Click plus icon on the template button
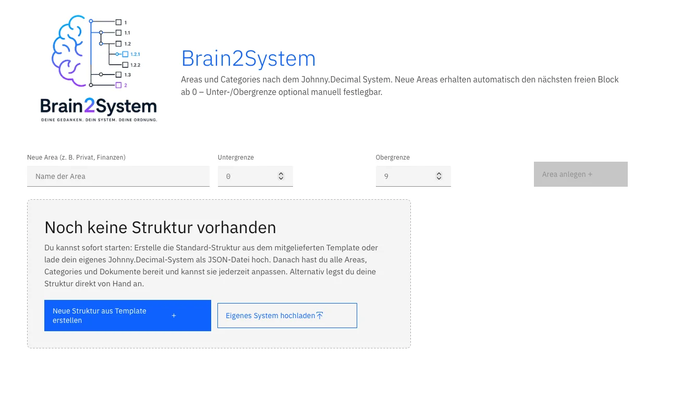This screenshot has height=399, width=682. (174, 316)
